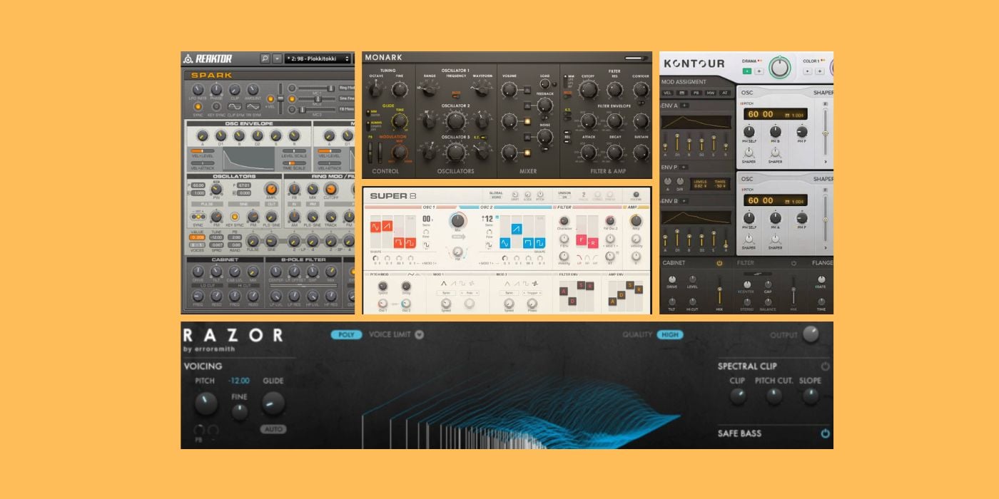Select the Spark CLIP SYM waveform icon
Screen dimensions: 999x499
(234, 106)
